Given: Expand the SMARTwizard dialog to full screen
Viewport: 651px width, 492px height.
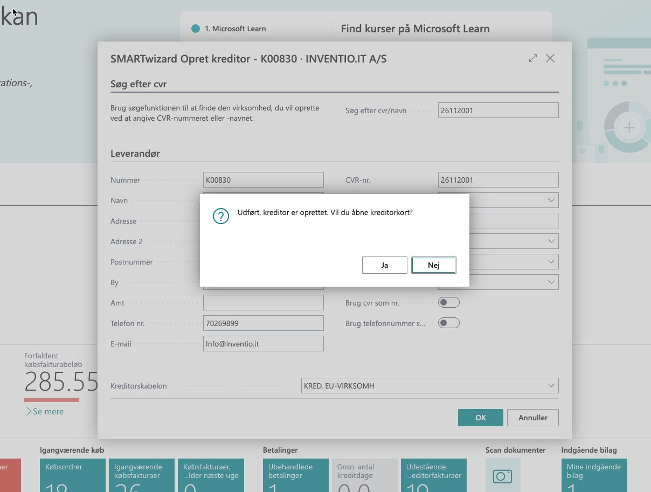Looking at the screenshot, I should click(533, 59).
